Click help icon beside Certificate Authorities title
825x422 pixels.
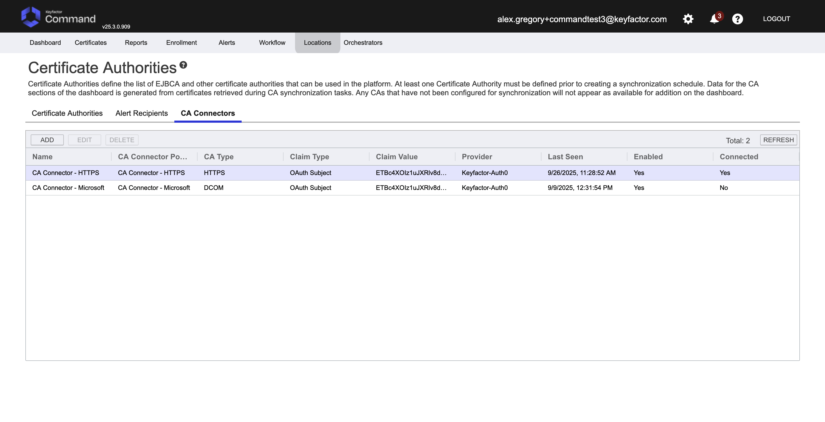coord(183,65)
